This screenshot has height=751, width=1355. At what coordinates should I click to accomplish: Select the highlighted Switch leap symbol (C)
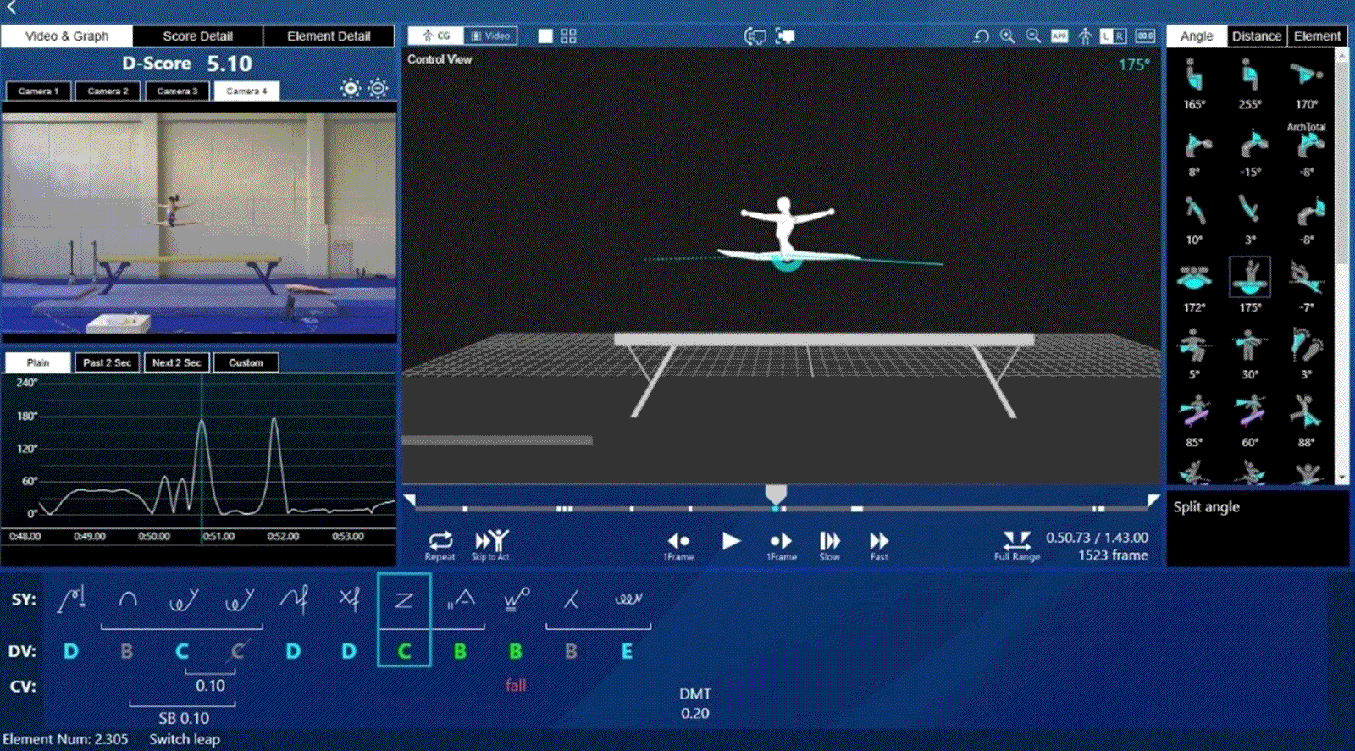(x=404, y=620)
